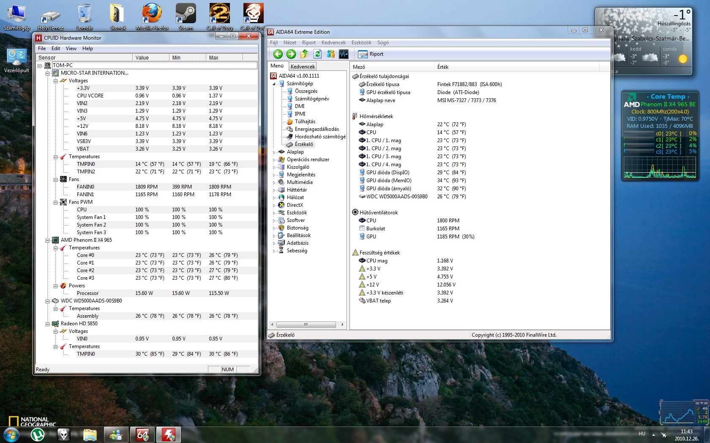Open the Help menu in HWMonitor
710x443 pixels.
point(87,49)
